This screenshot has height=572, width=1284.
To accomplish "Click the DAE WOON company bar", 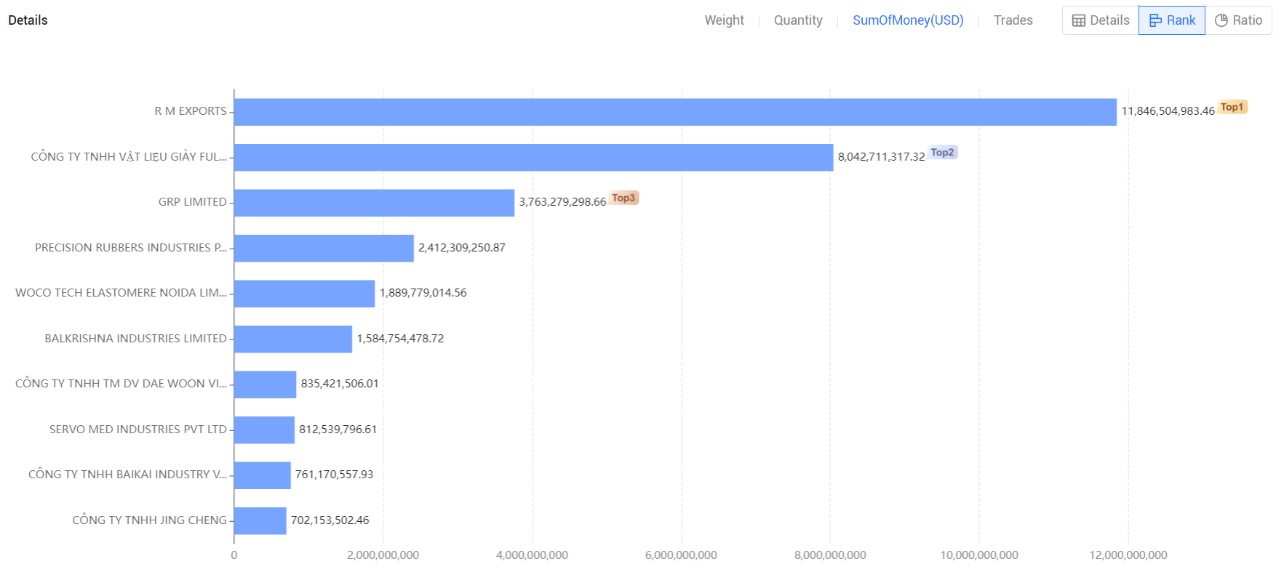I will (265, 384).
